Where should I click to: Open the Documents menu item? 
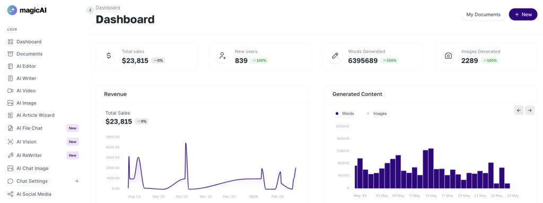pos(30,54)
